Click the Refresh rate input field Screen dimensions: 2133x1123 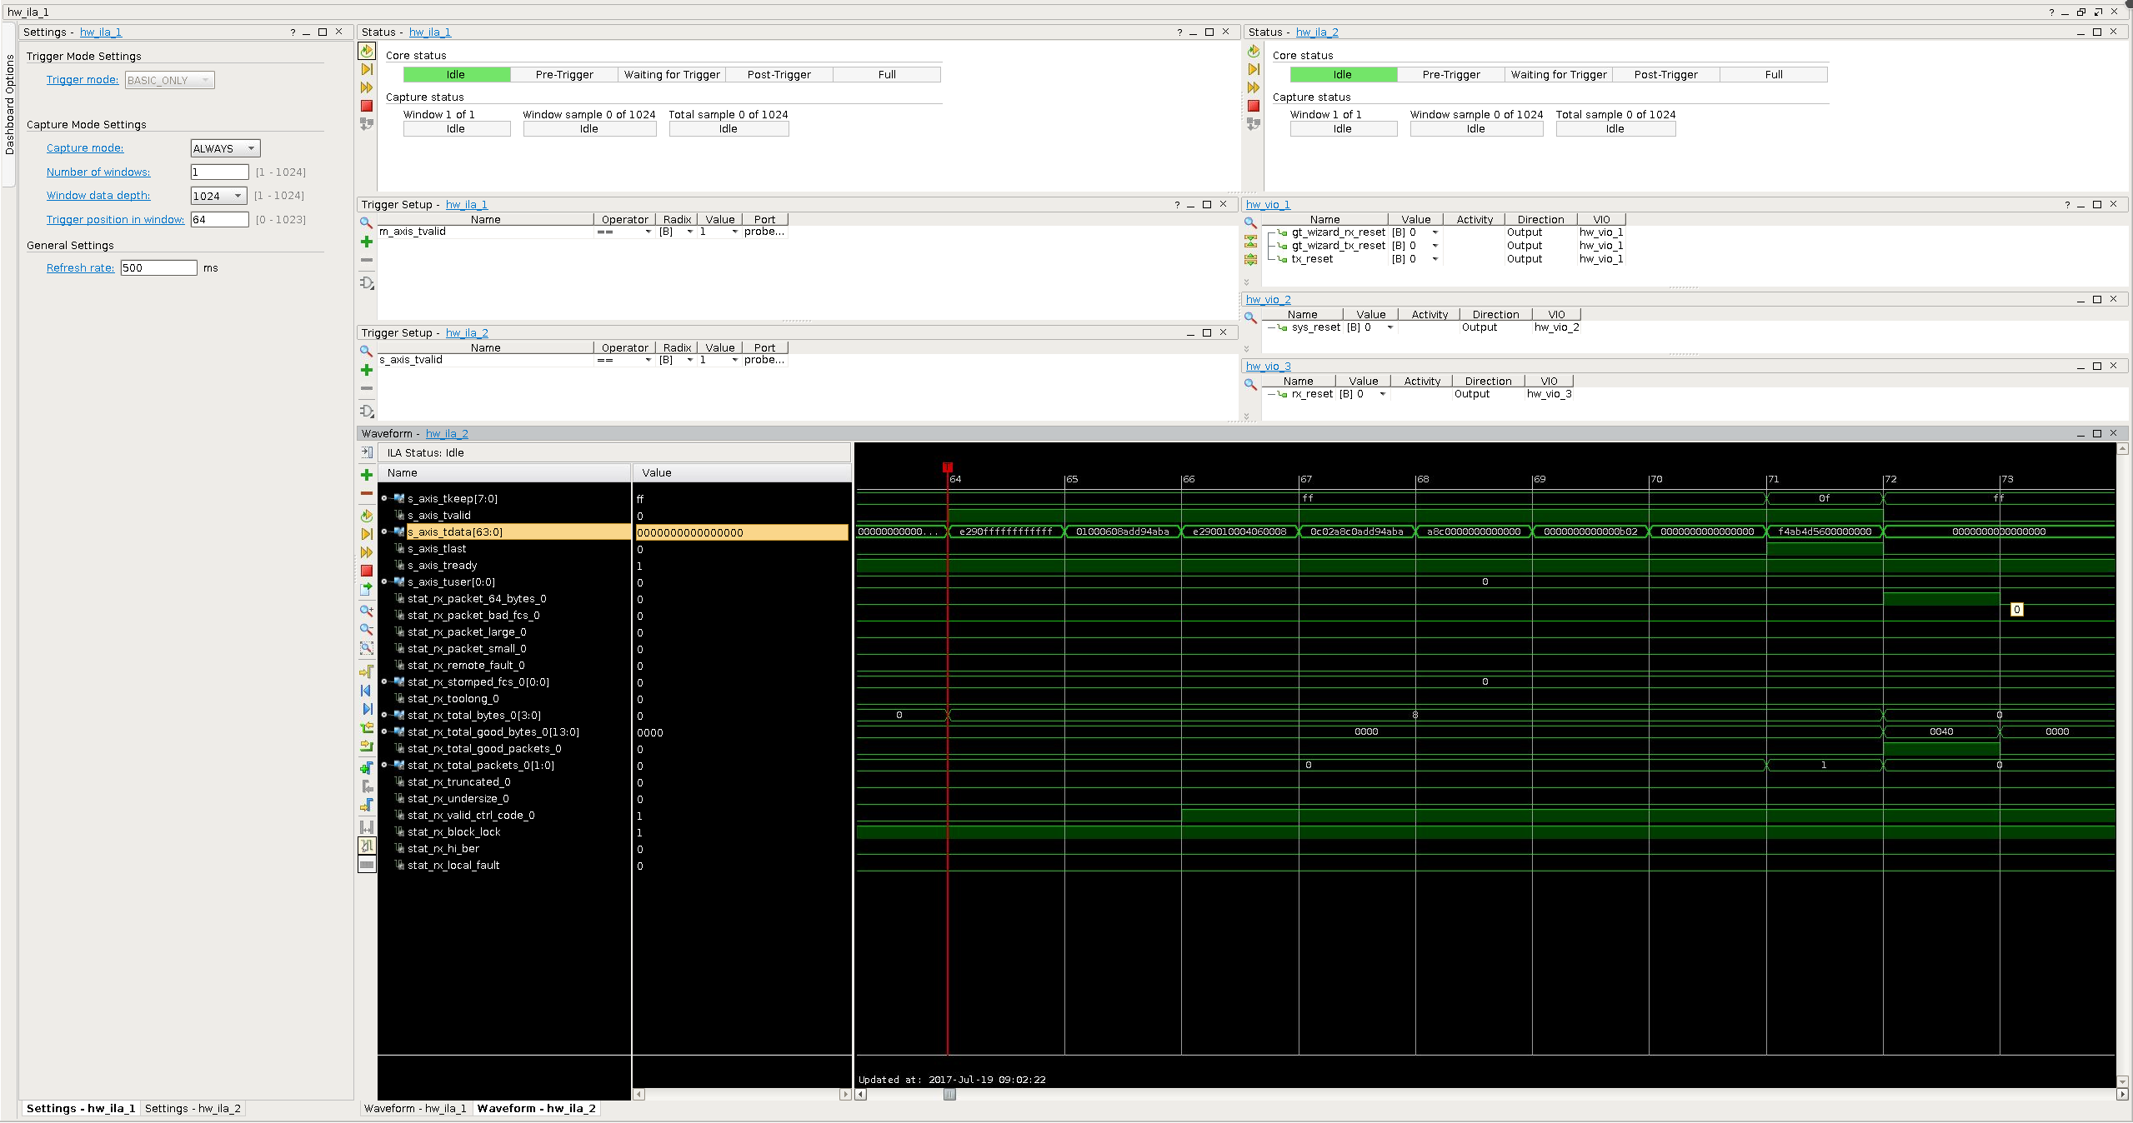pyautogui.click(x=158, y=268)
